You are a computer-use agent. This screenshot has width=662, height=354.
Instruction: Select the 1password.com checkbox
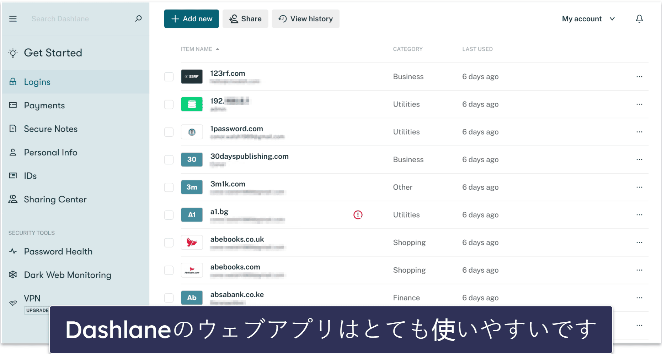(169, 132)
